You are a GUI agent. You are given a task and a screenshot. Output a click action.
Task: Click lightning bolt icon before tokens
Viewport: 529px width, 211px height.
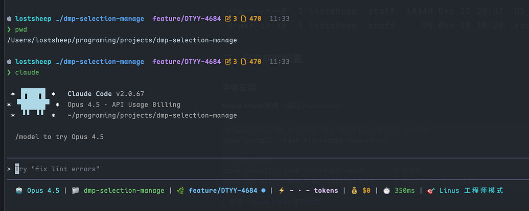click(282, 191)
